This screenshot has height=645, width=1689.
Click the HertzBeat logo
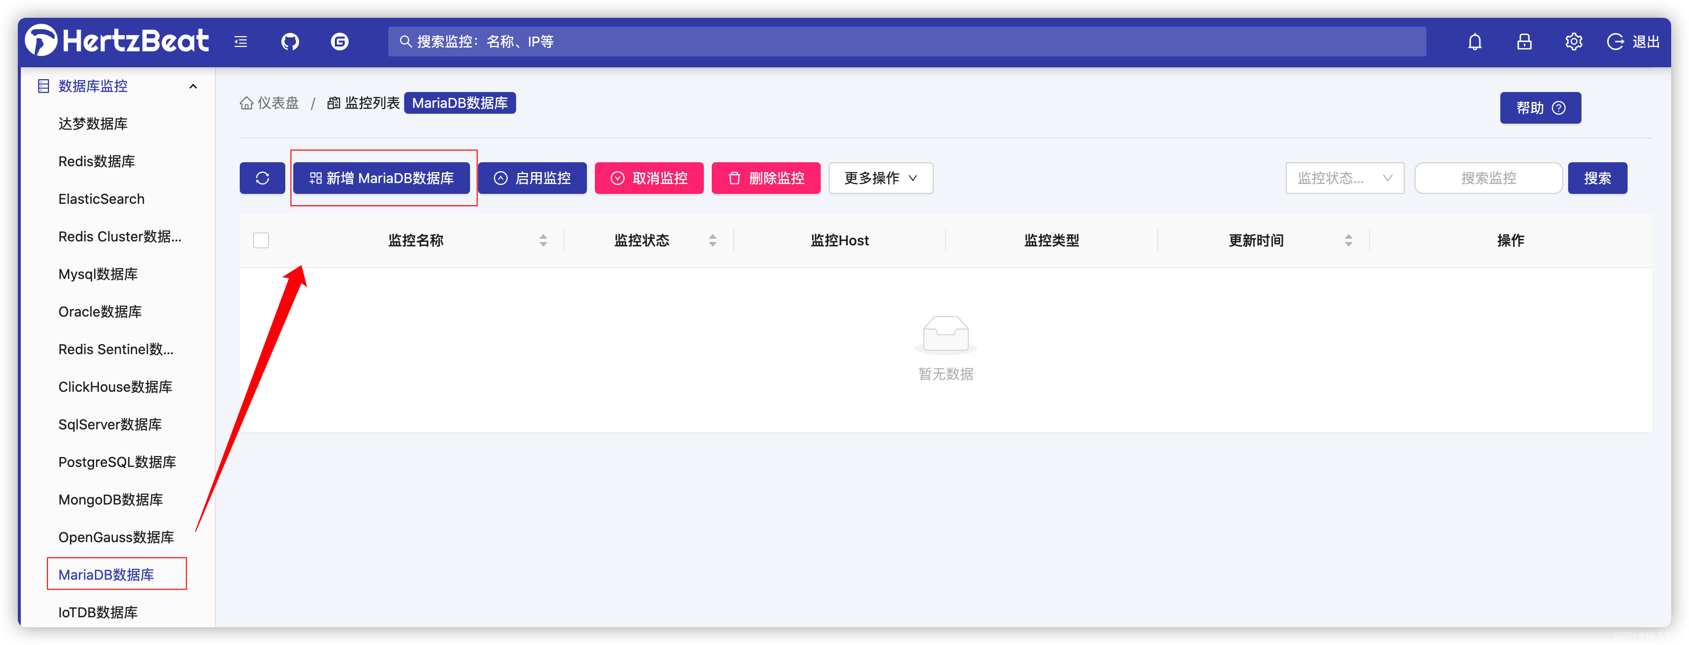tap(117, 41)
